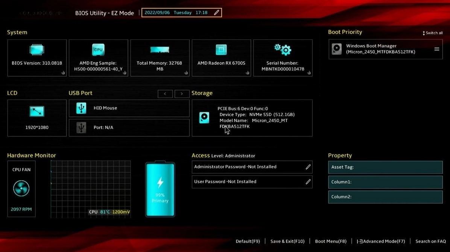The width and height of the screenshot is (450, 252).
Task: Click Save & Exit(F10)
Action: click(x=287, y=241)
